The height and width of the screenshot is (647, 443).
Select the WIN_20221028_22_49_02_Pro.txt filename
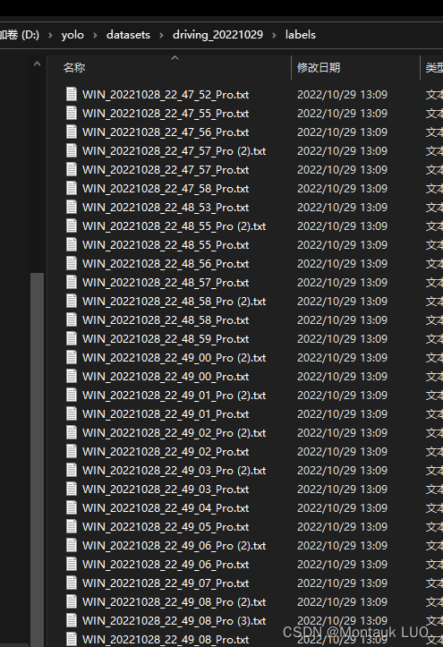click(x=166, y=451)
